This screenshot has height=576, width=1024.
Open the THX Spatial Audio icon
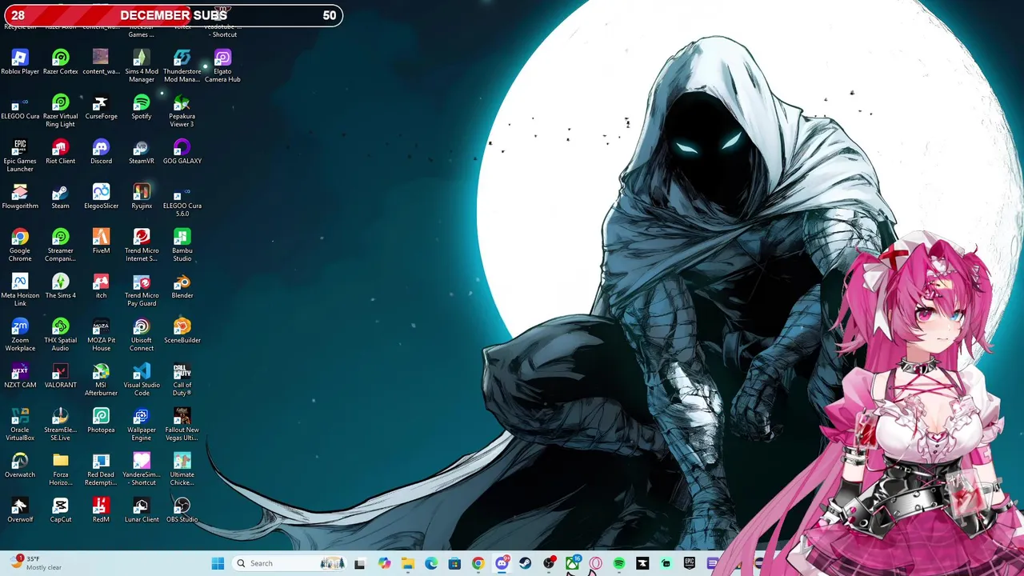61,335
